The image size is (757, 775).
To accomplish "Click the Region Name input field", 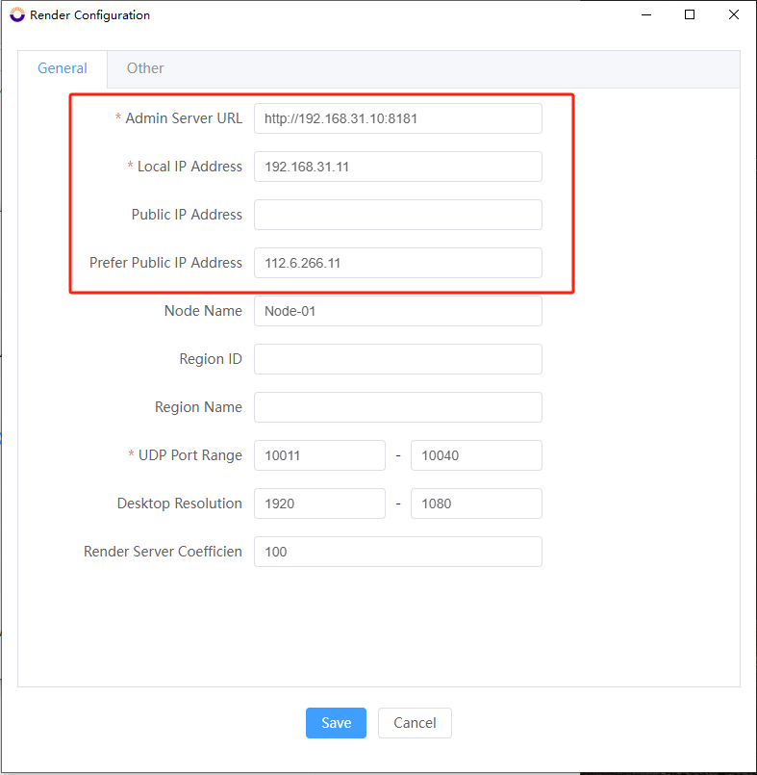I will click(397, 407).
